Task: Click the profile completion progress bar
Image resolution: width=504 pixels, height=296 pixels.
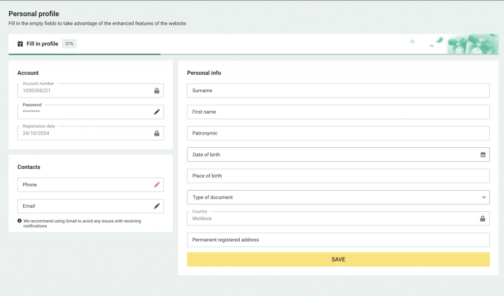Action: click(84, 54)
